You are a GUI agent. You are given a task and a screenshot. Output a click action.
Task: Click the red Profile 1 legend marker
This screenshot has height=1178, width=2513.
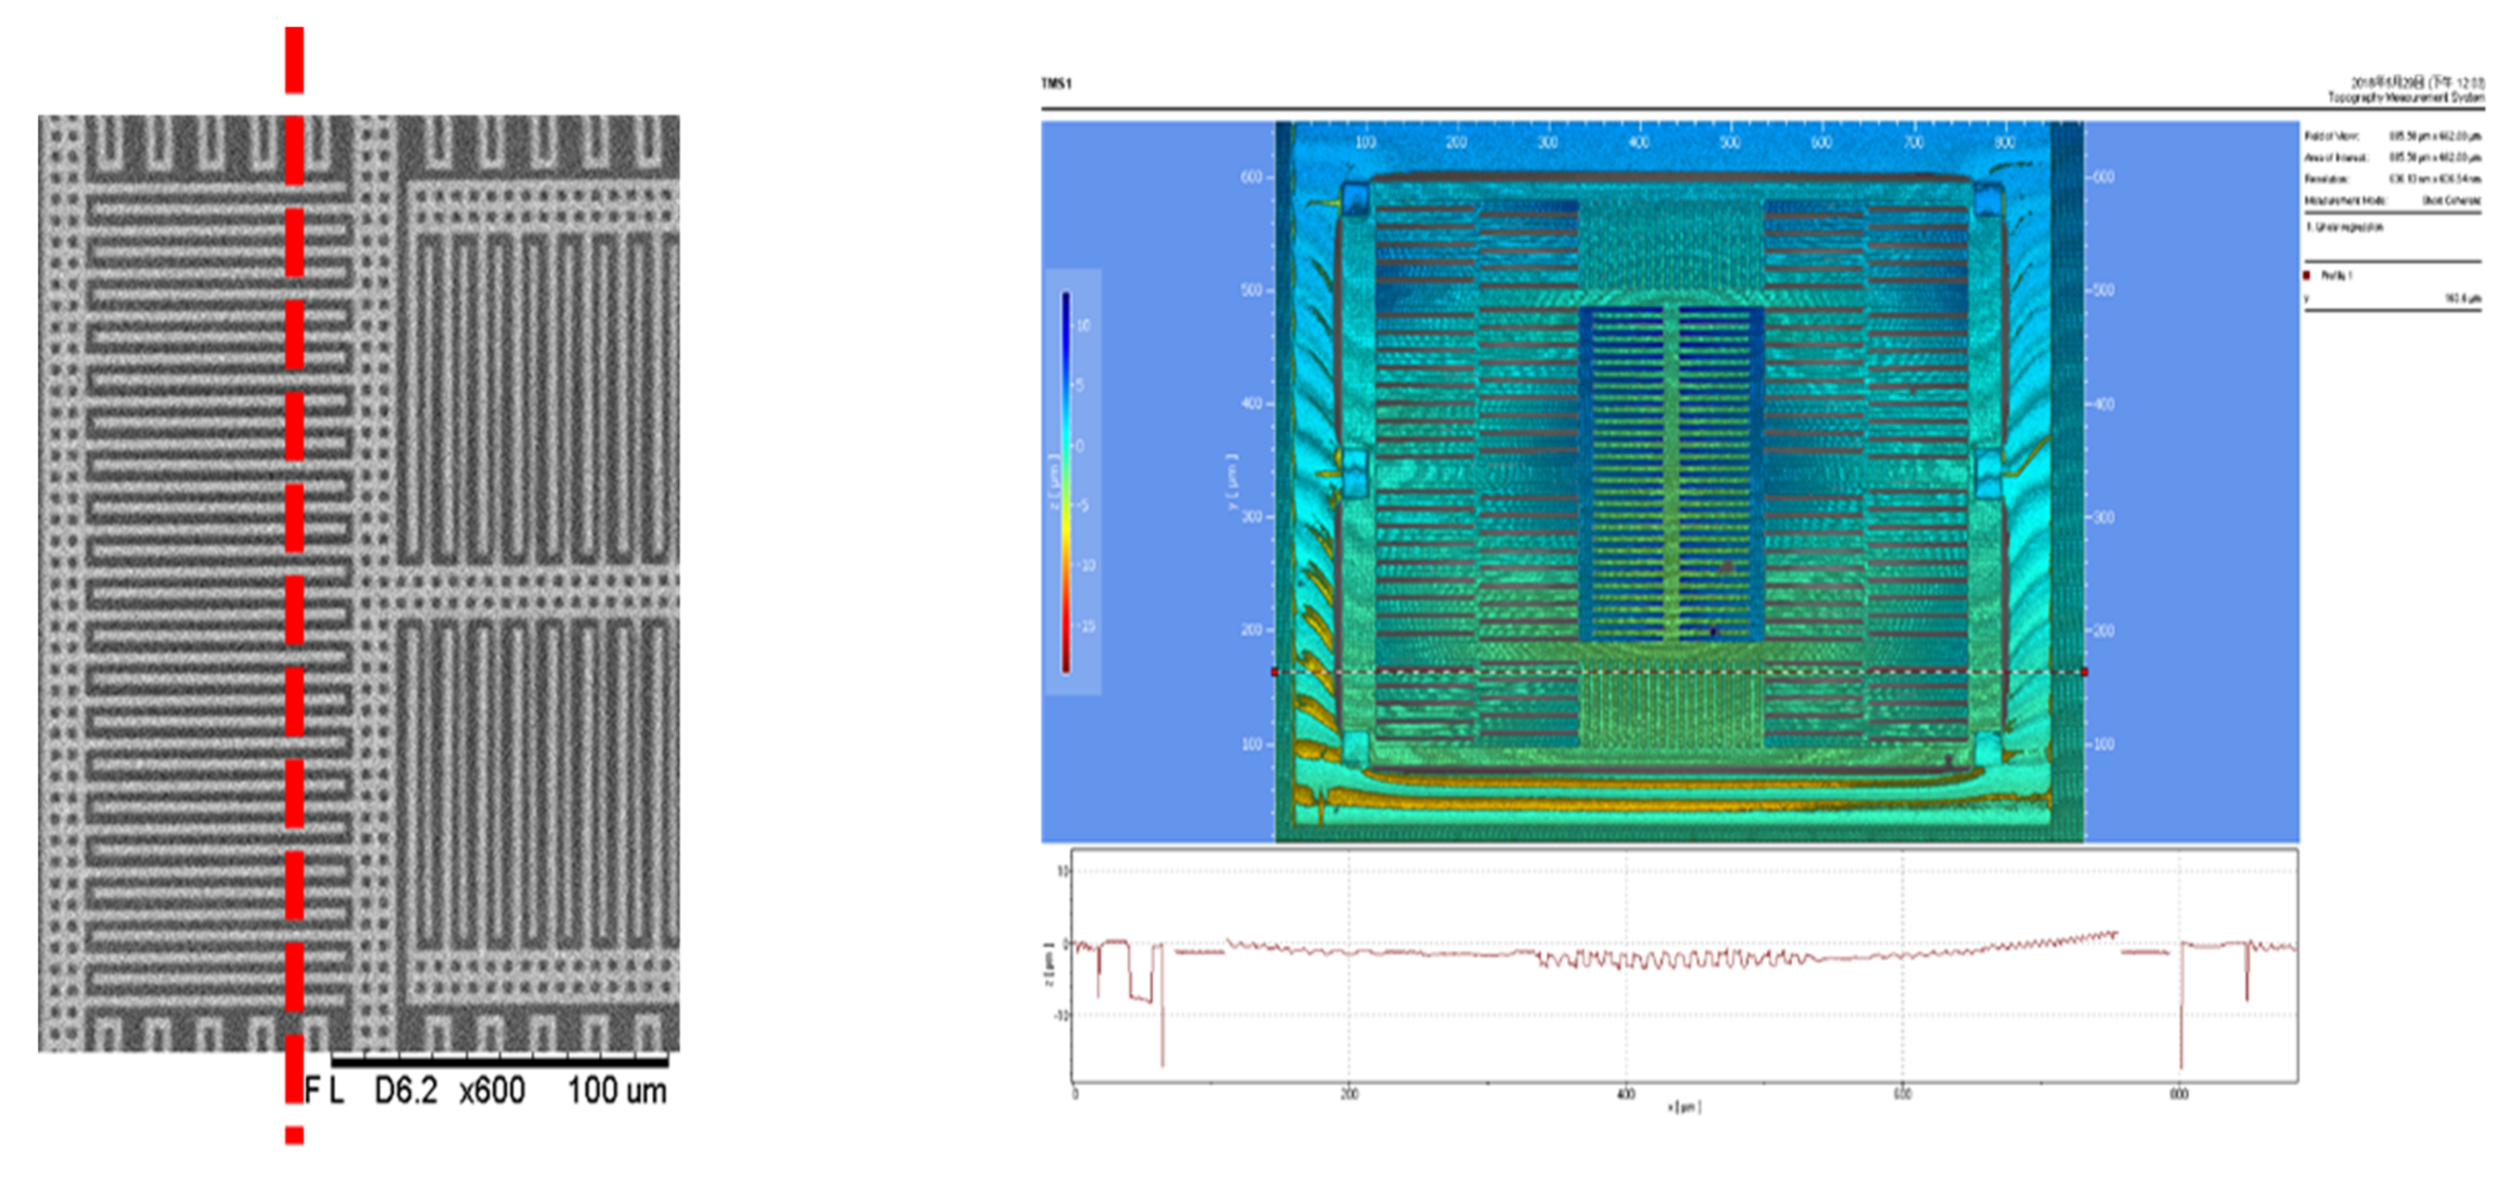point(2307,275)
